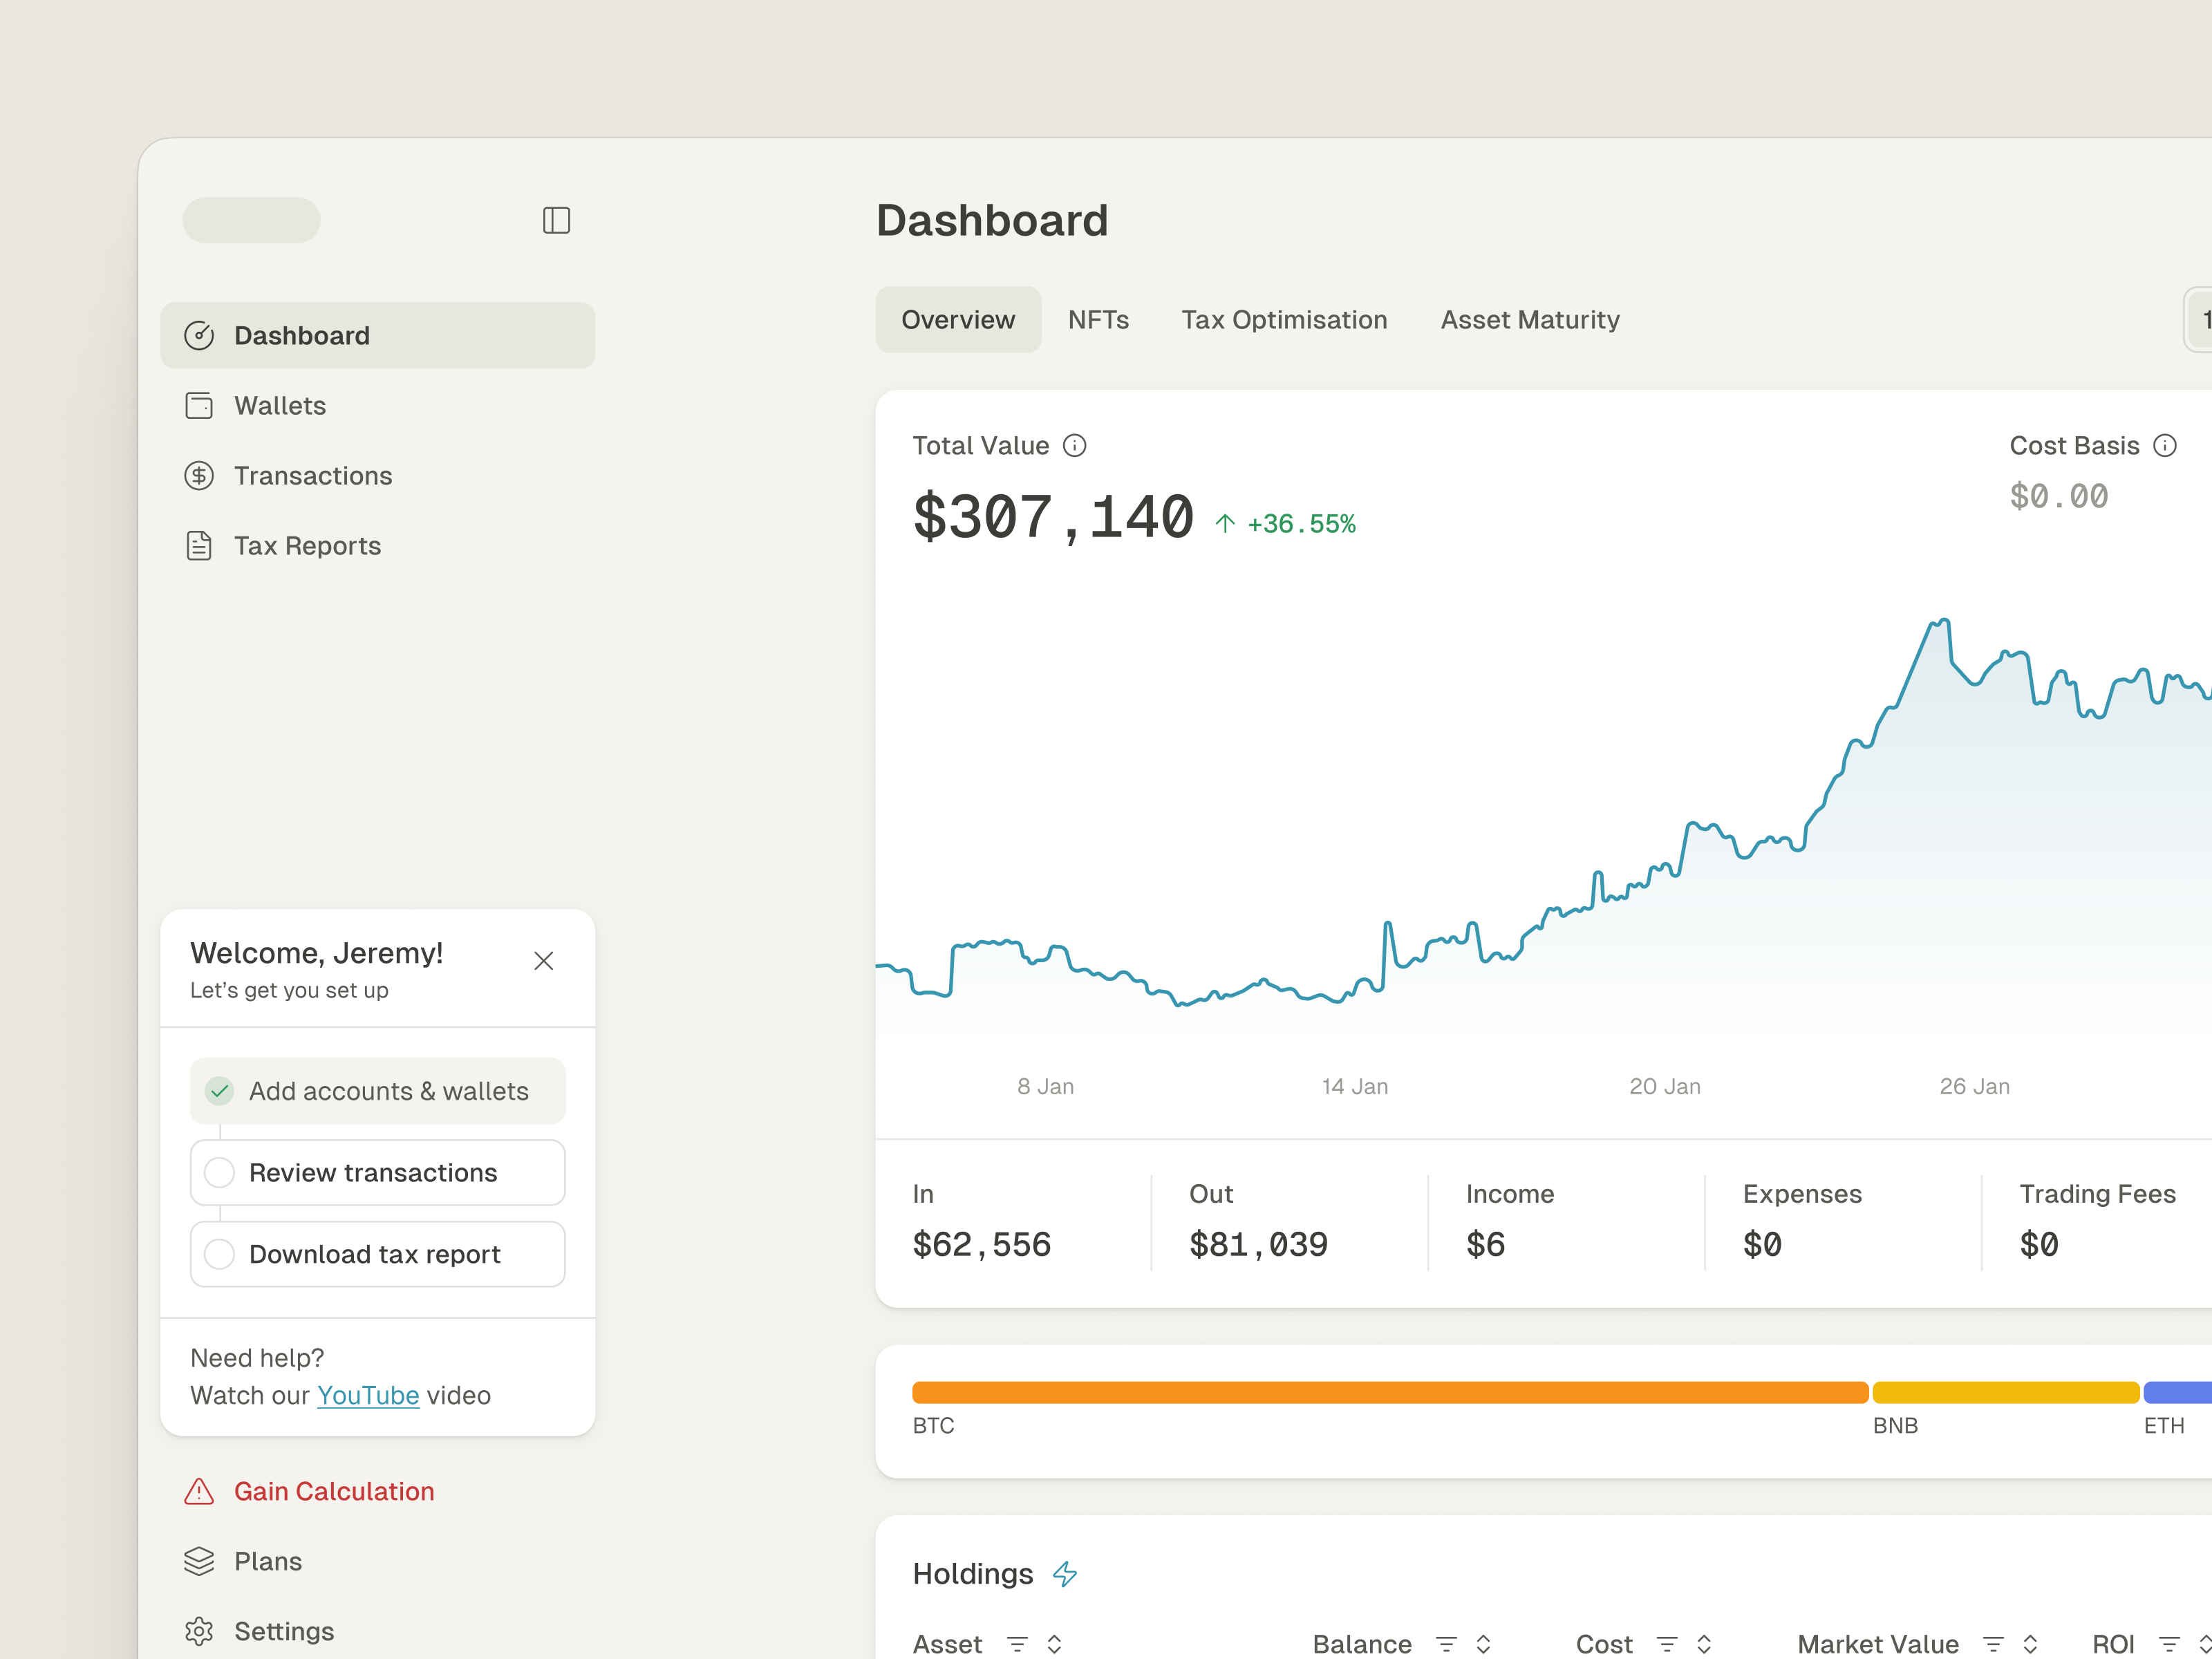
Task: Click the BTC orange allocation bar
Action: coord(1390,1392)
